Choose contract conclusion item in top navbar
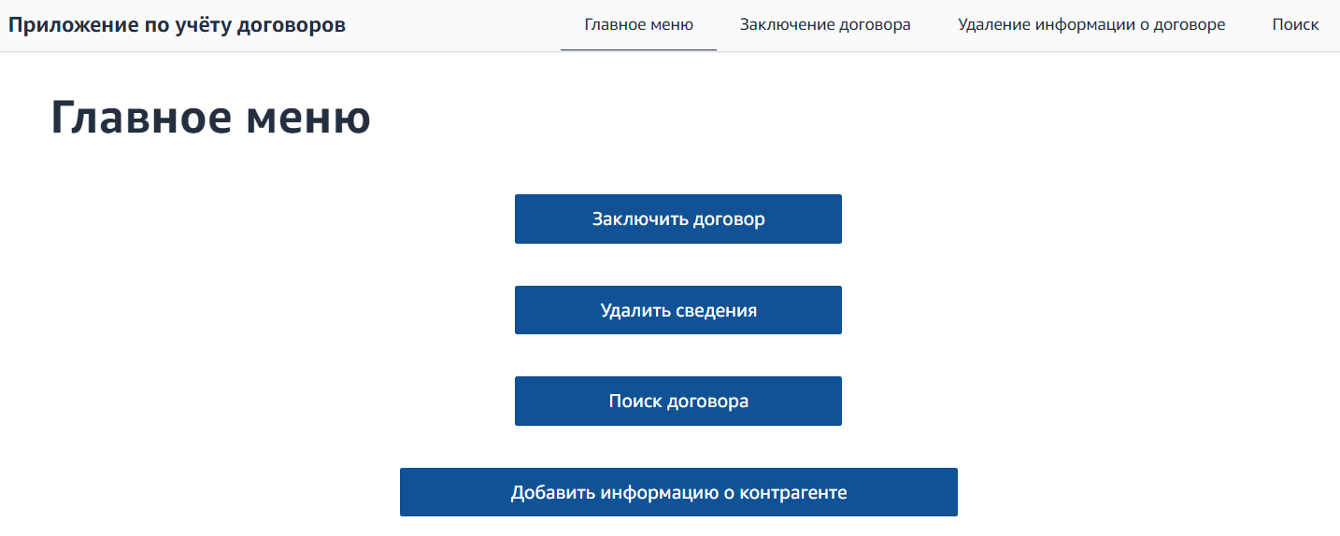Screen dimensions: 1340x536 (825, 25)
